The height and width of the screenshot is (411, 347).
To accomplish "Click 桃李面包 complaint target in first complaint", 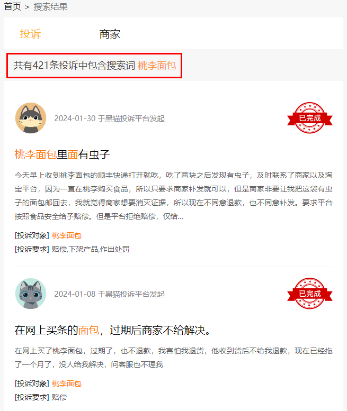I will [66, 235].
